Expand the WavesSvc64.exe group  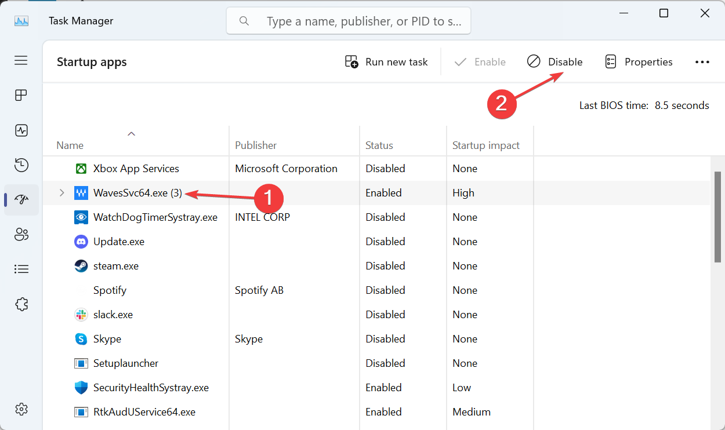click(62, 193)
